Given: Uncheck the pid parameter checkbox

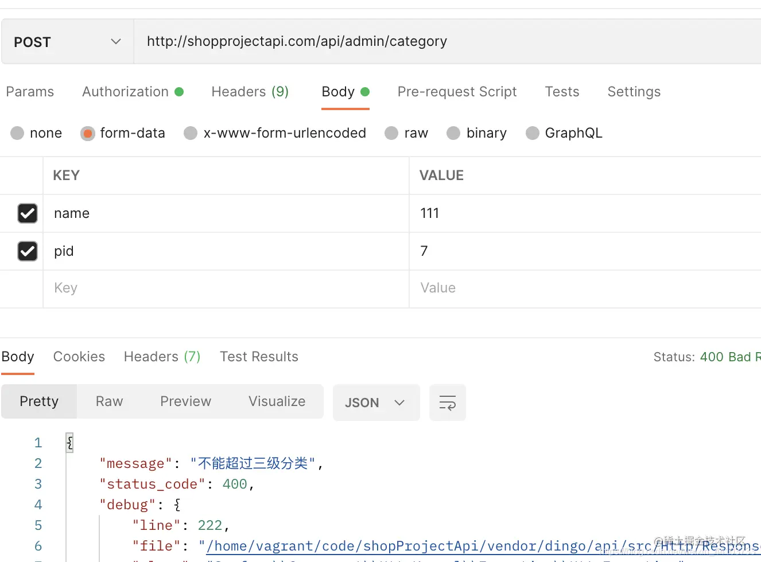Looking at the screenshot, I should pos(28,251).
